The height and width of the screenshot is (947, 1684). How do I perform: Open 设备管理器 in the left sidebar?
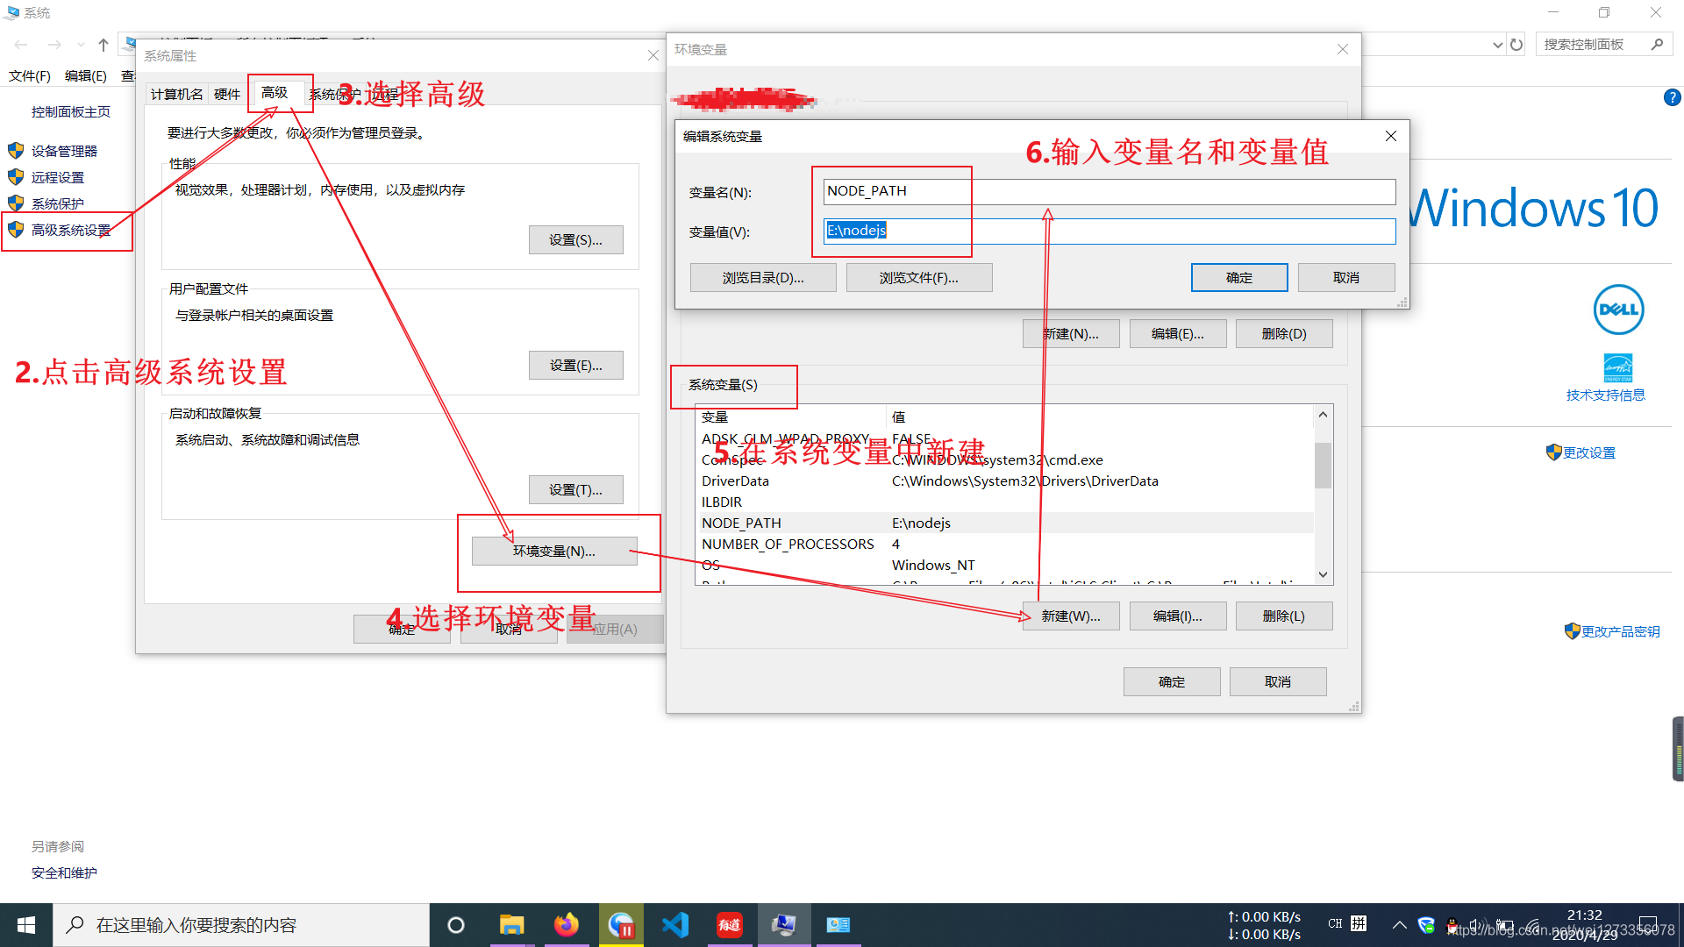pos(64,151)
